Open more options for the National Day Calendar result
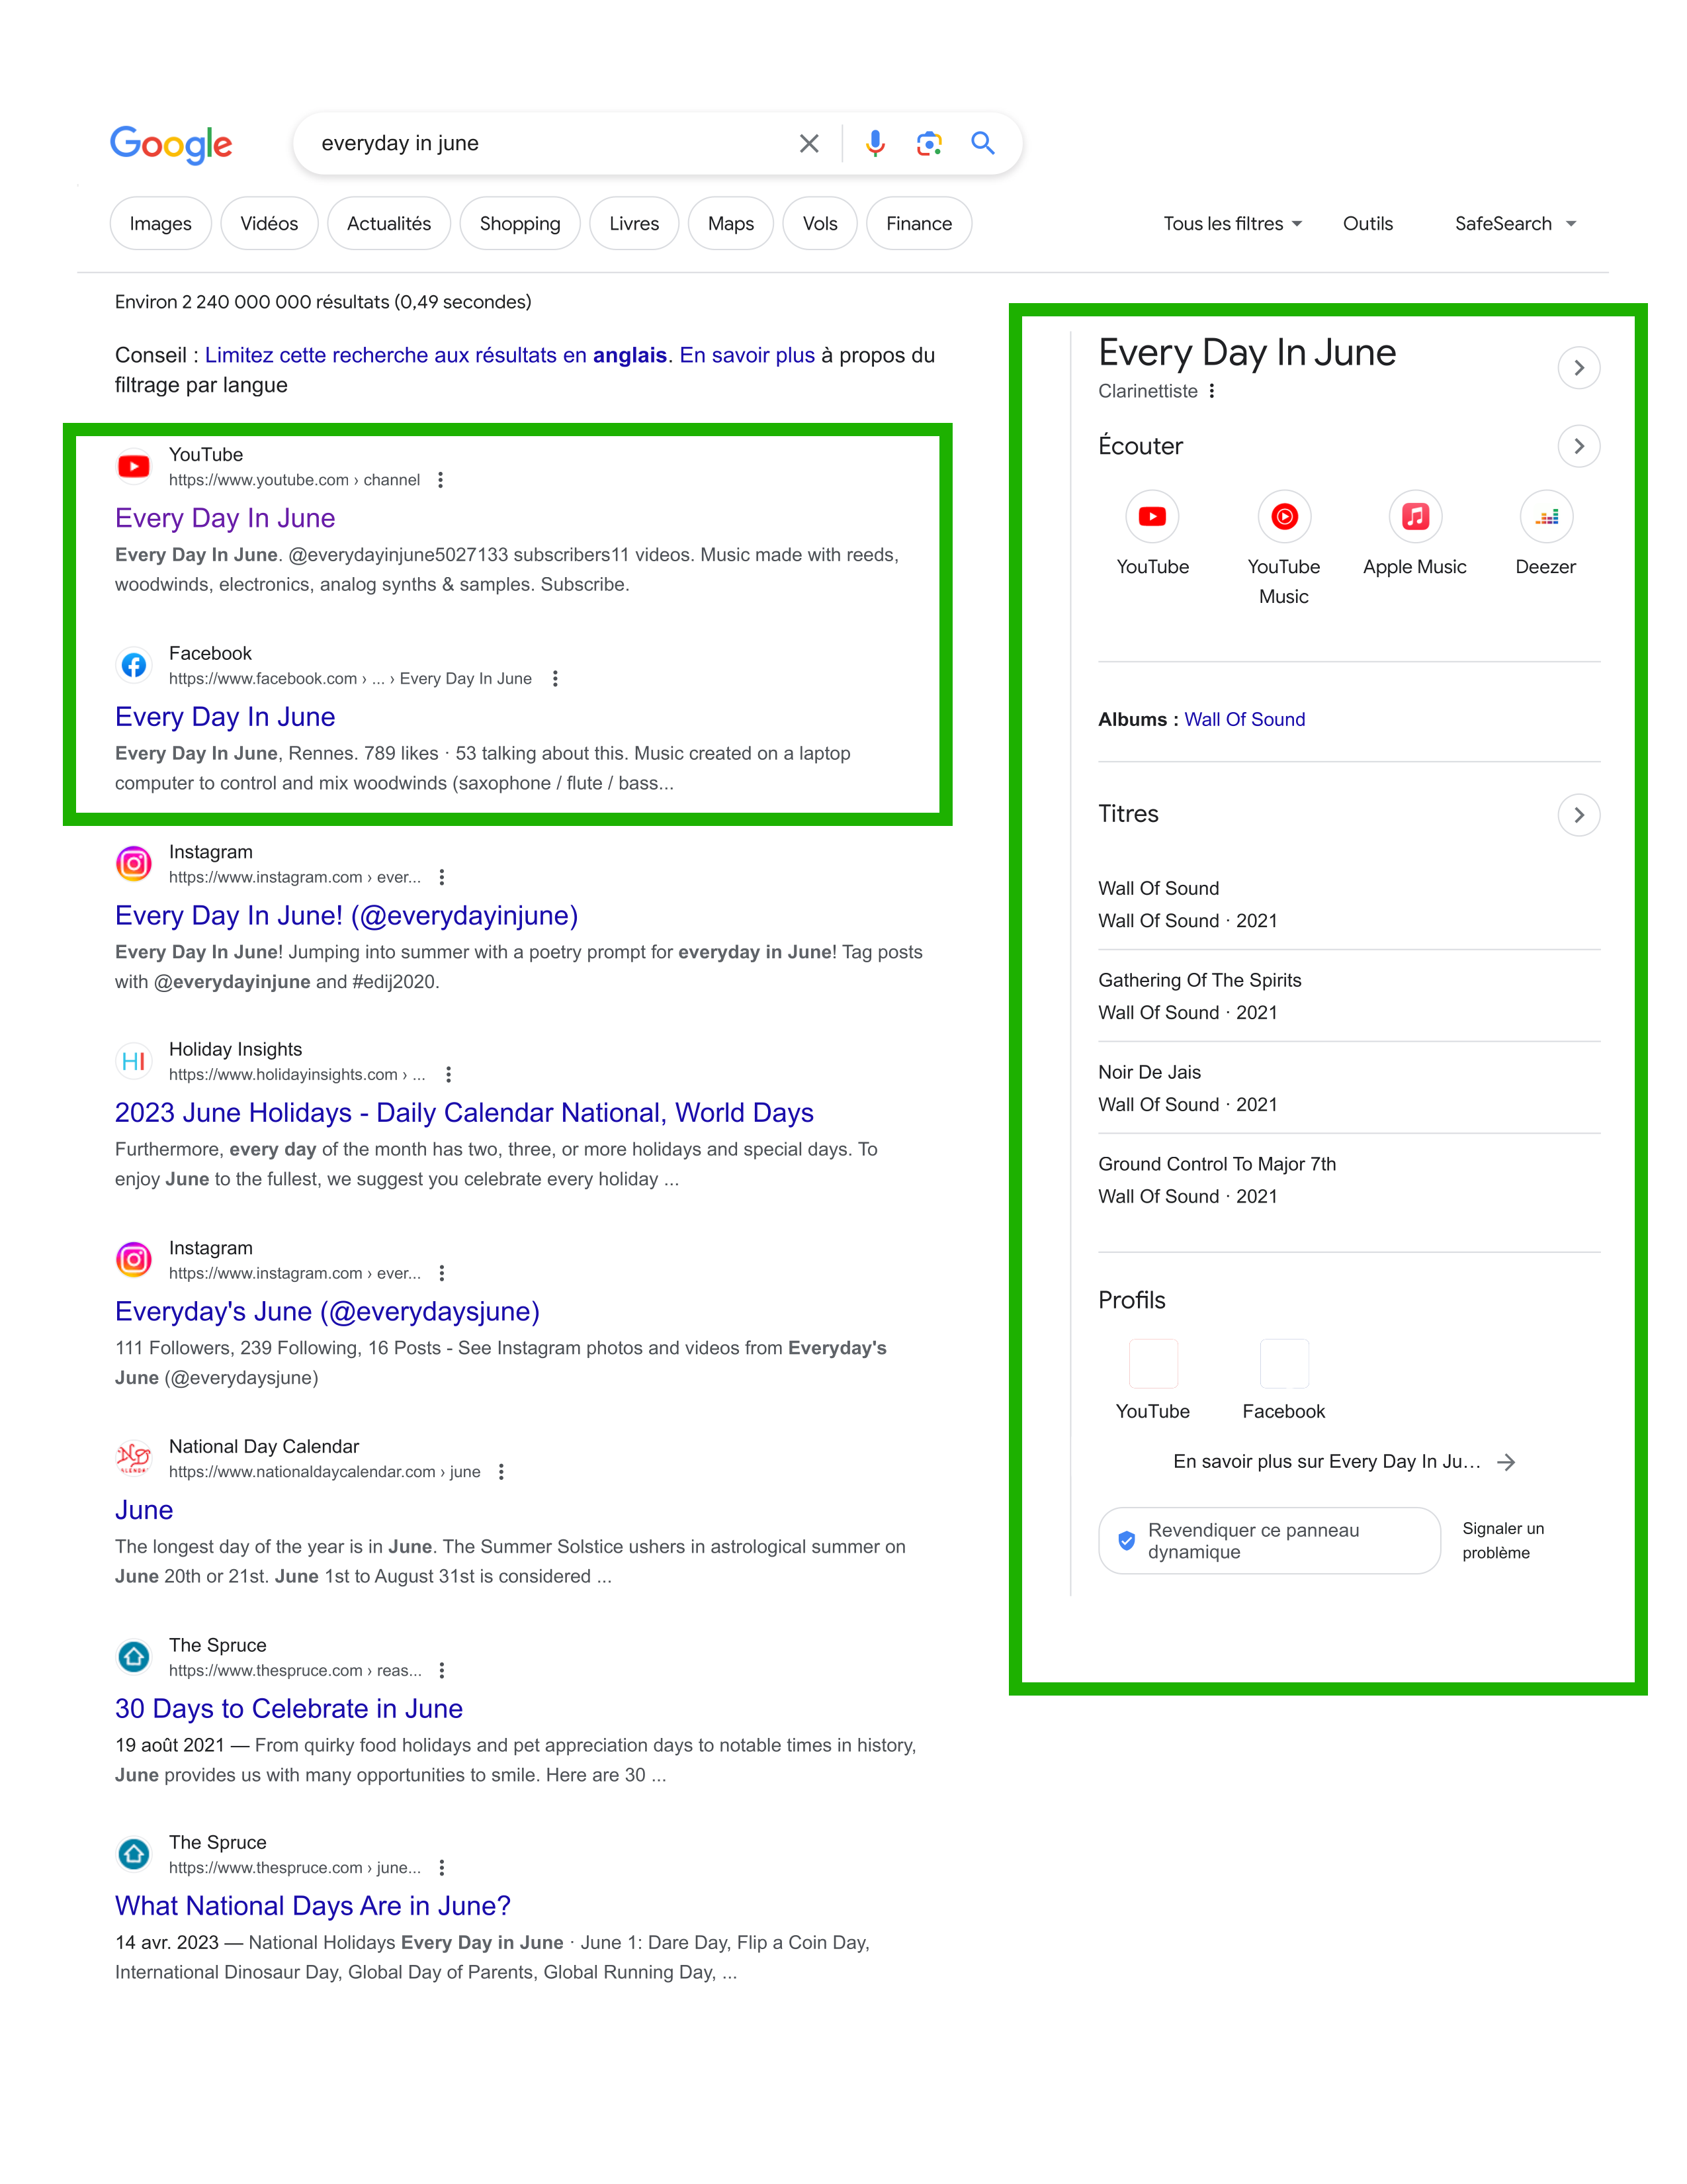The height and width of the screenshot is (2184, 1687). (501, 1472)
